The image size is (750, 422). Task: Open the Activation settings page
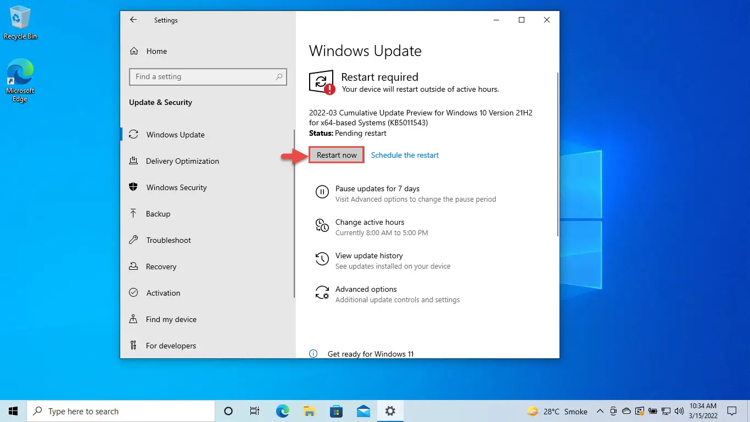(x=208, y=293)
